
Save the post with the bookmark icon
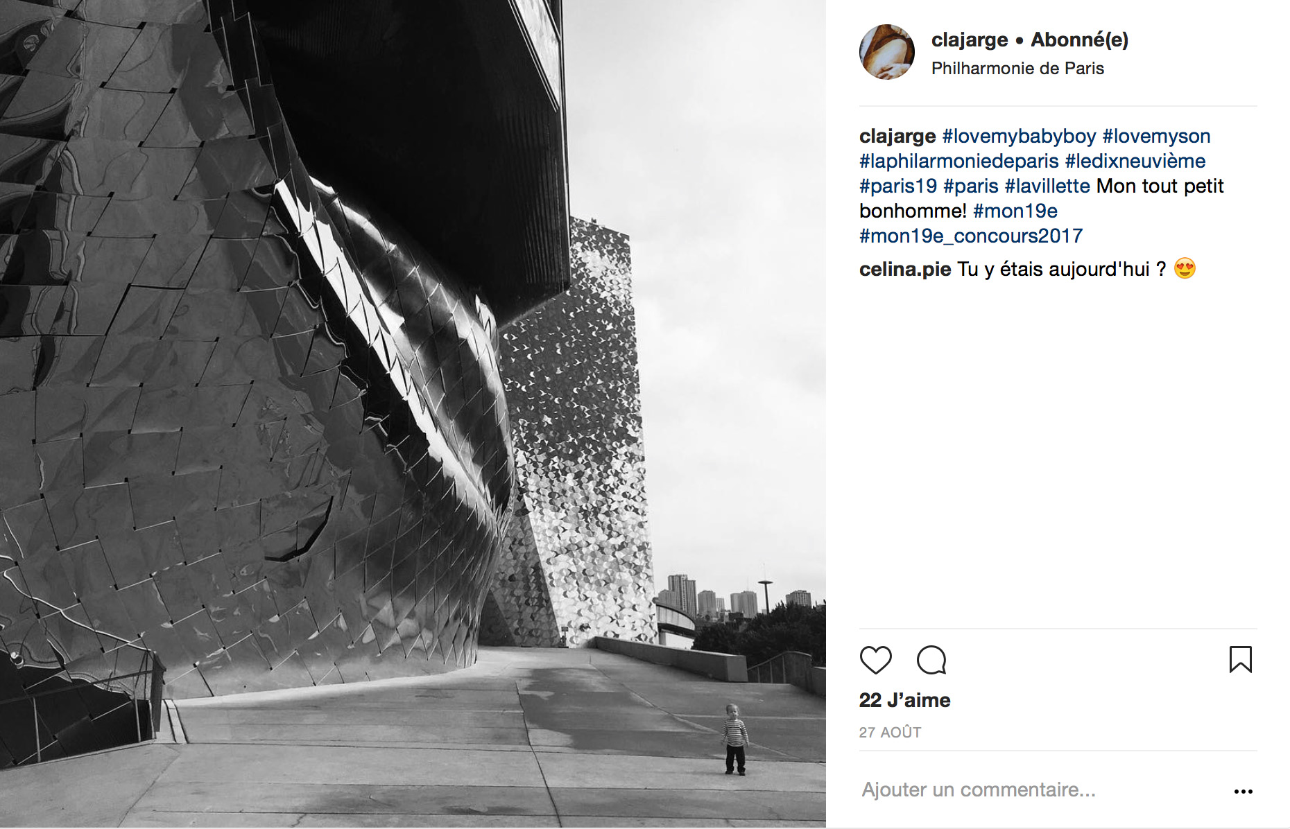click(x=1240, y=659)
